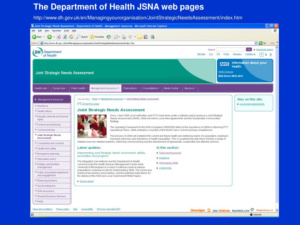This screenshot has width=300, height=225.
Task: Open the Messenger people icon
Action: point(152,37)
